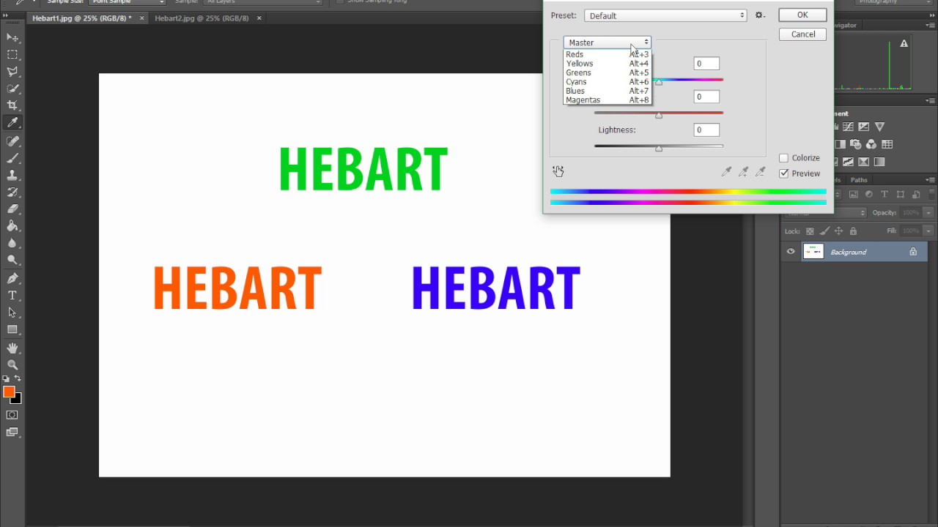Open the Master channel dropdown

[608, 42]
